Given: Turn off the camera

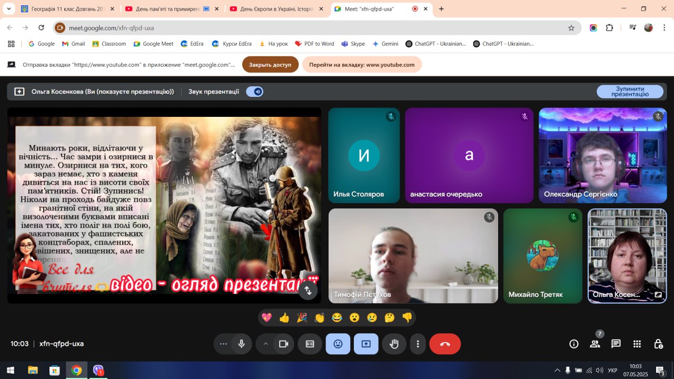Looking at the screenshot, I should 284,344.
